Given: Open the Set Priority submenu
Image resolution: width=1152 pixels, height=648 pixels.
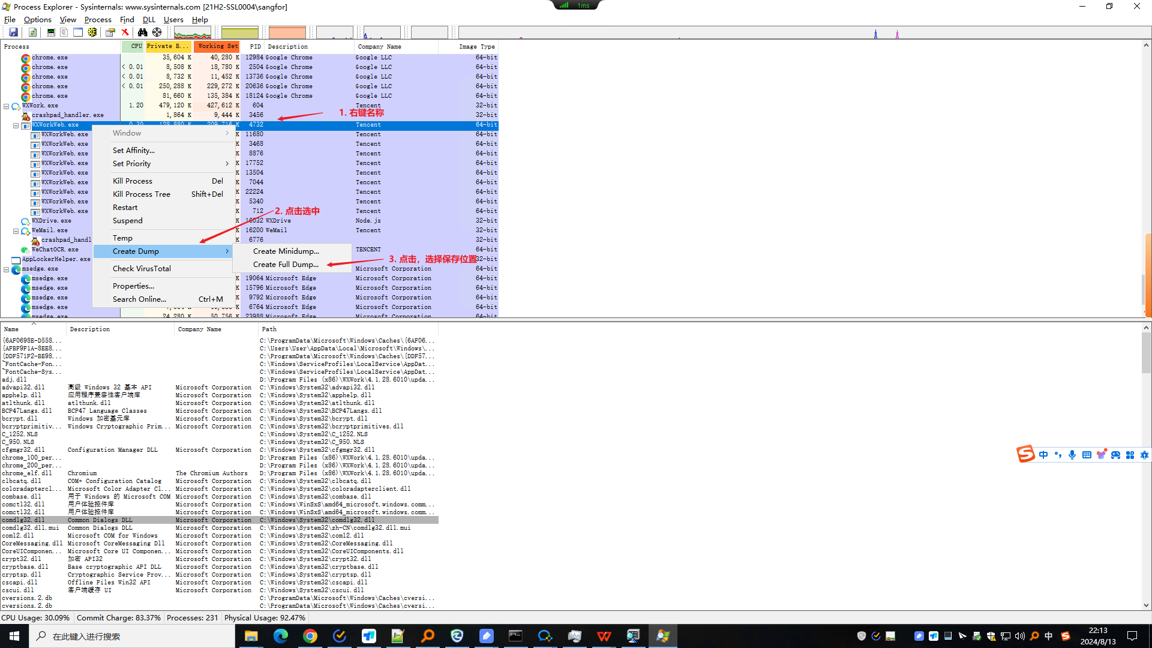Looking at the screenshot, I should click(132, 164).
